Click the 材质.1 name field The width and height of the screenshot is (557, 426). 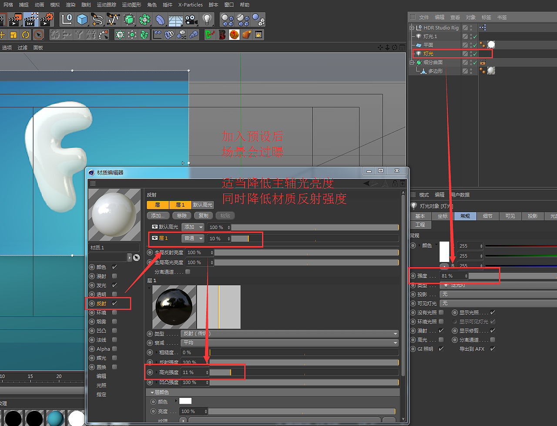click(114, 248)
